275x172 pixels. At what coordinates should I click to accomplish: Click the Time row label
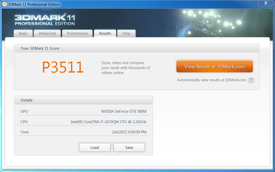(x=25, y=132)
